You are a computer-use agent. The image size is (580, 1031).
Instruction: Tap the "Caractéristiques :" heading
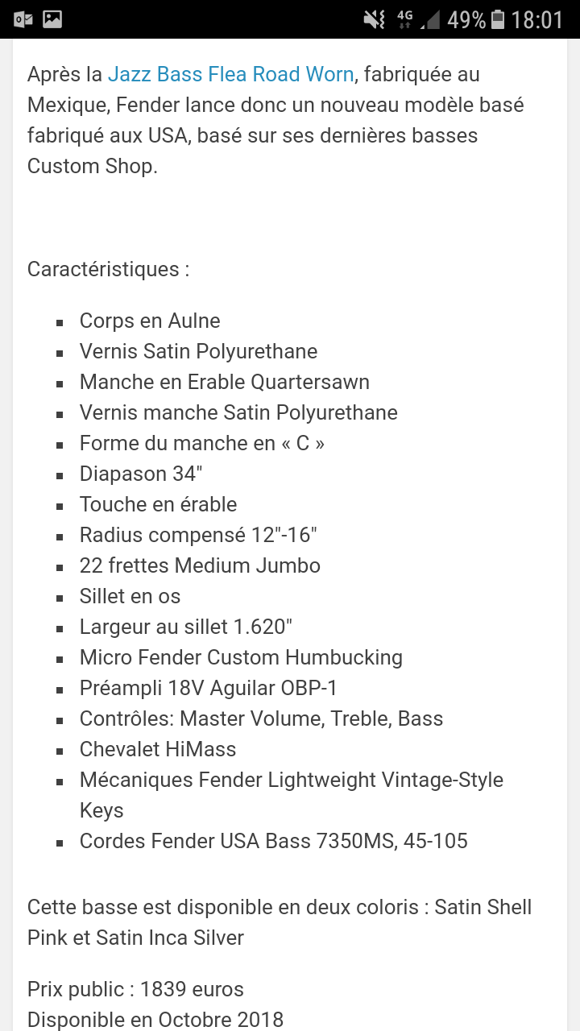pos(109,269)
